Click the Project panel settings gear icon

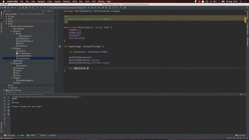(49, 11)
